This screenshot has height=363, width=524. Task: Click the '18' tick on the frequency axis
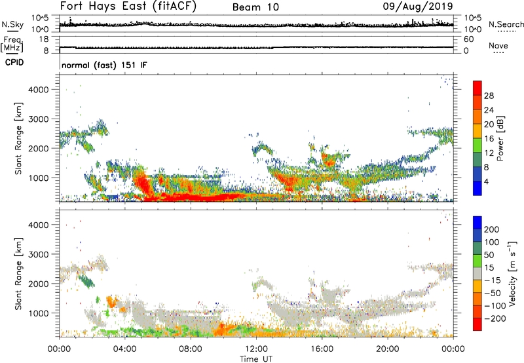click(x=44, y=39)
